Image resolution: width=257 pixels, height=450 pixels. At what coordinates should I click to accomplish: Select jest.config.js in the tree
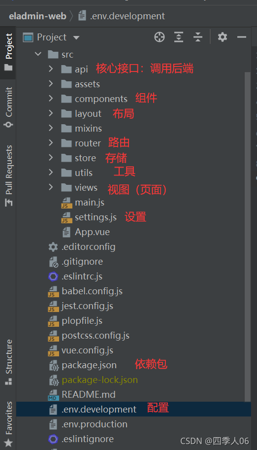[x=87, y=306]
